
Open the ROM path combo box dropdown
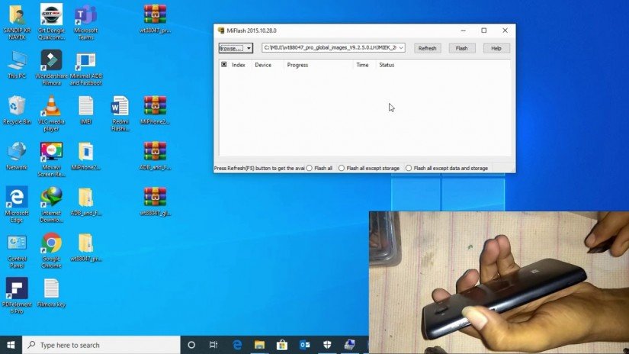(401, 48)
